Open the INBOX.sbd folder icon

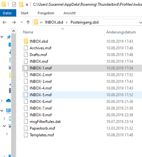click(26, 41)
